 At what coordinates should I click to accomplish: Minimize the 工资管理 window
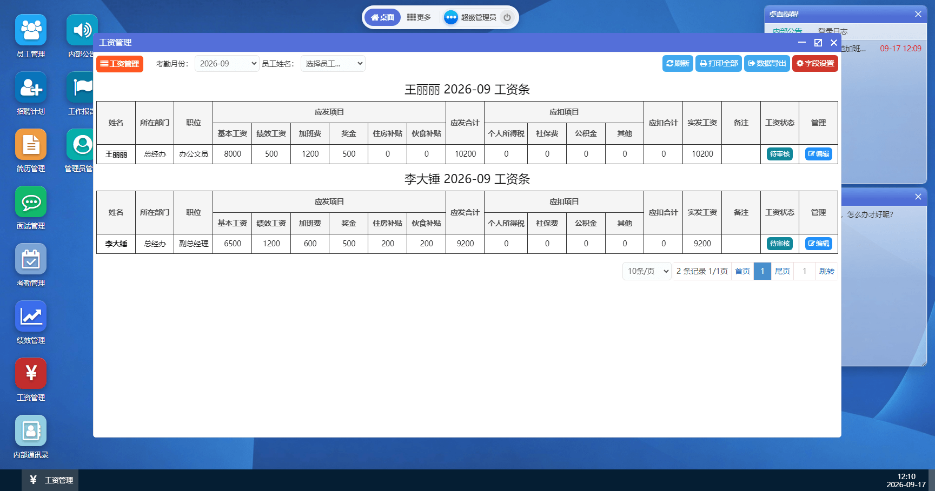point(802,42)
